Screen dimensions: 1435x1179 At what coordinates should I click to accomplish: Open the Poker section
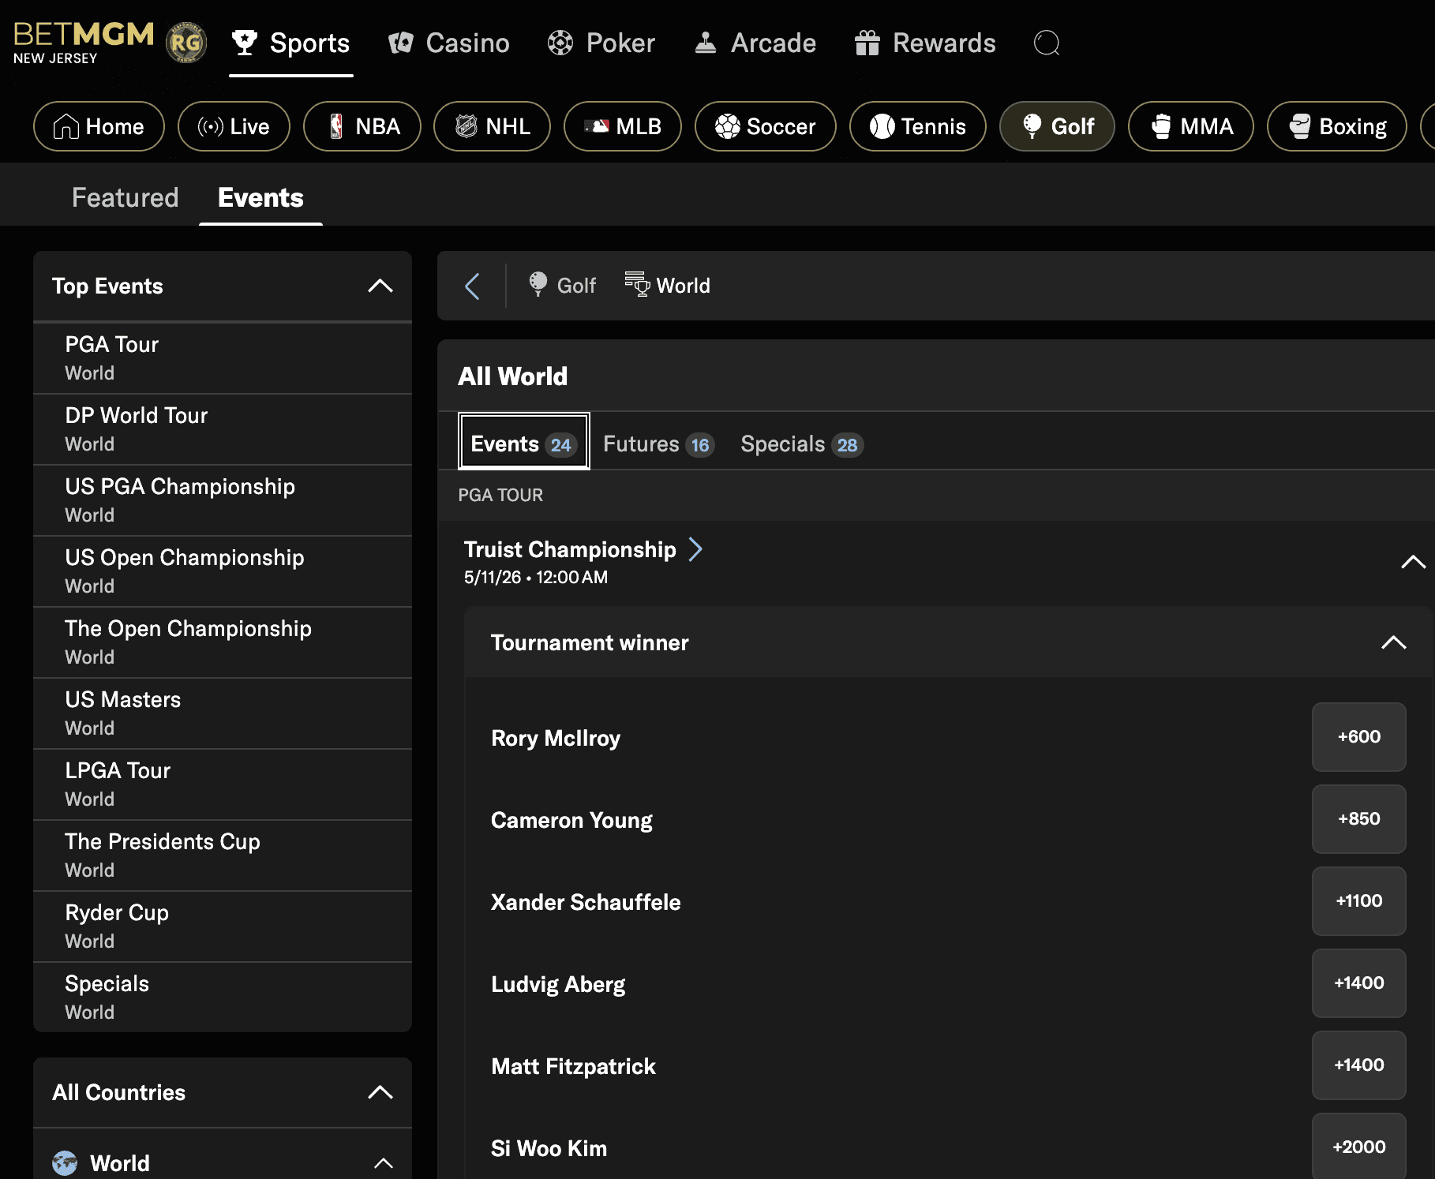601,43
